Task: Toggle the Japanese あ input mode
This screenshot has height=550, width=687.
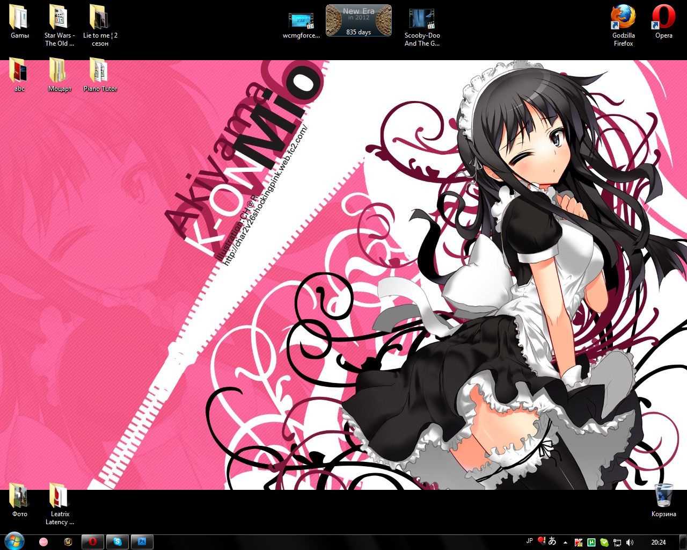Action: [552, 541]
